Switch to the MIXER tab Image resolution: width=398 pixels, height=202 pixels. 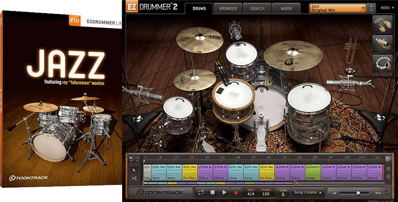pyautogui.click(x=286, y=8)
